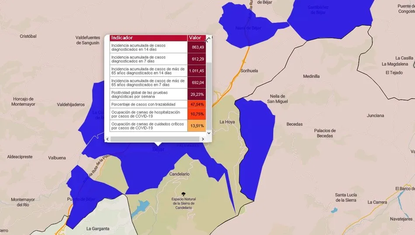Select the 10,75% hospitalization value
This screenshot has width=415, height=235.
(197, 114)
